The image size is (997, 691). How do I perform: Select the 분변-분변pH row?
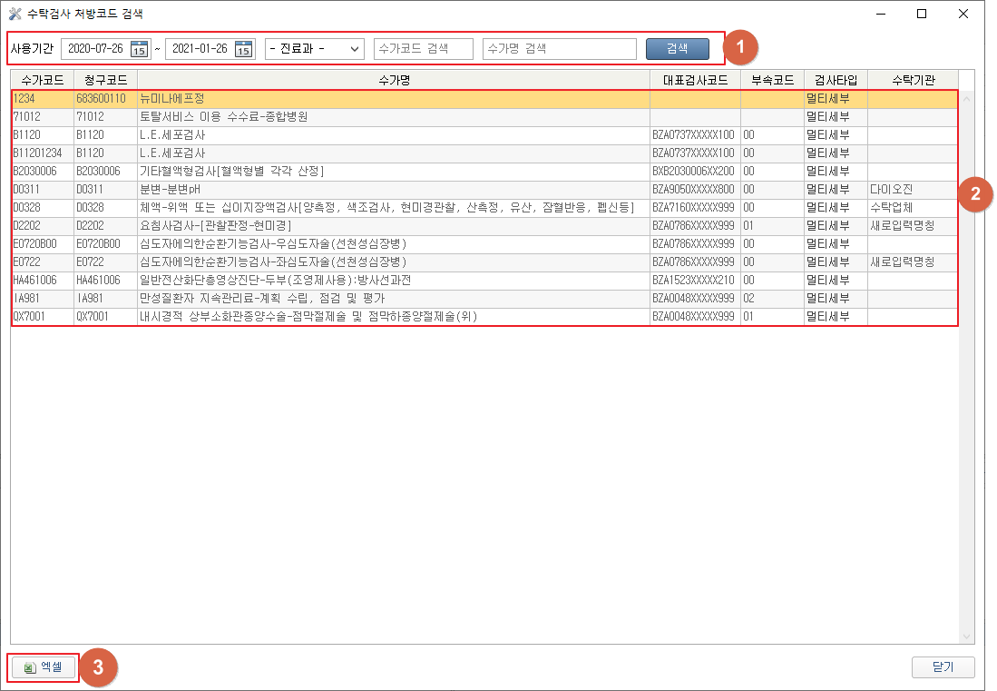pos(393,189)
